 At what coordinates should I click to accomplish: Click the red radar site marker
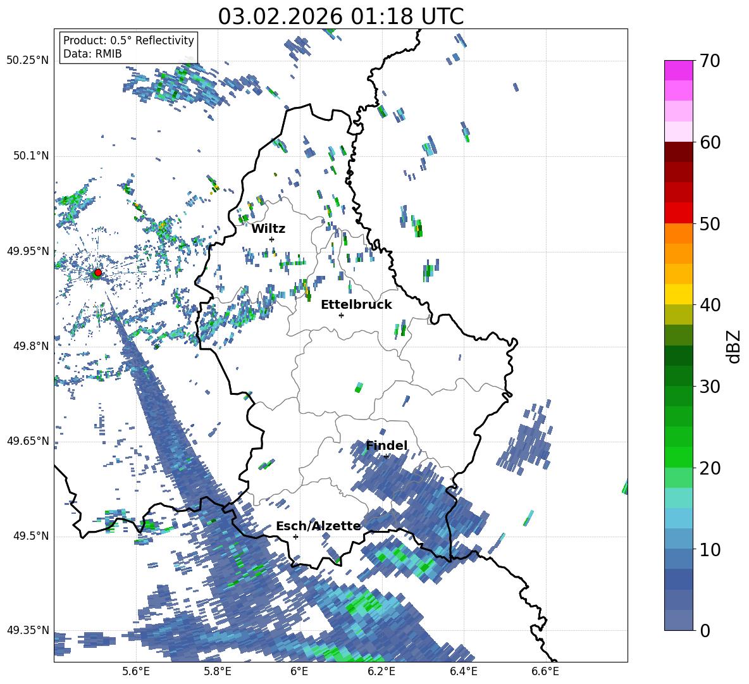[98, 273]
